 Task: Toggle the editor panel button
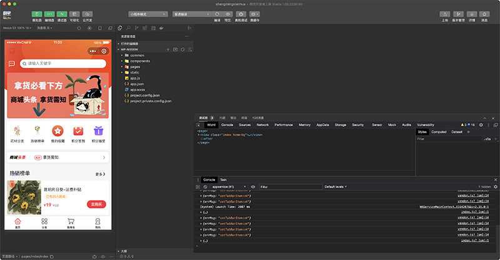[x=49, y=14]
